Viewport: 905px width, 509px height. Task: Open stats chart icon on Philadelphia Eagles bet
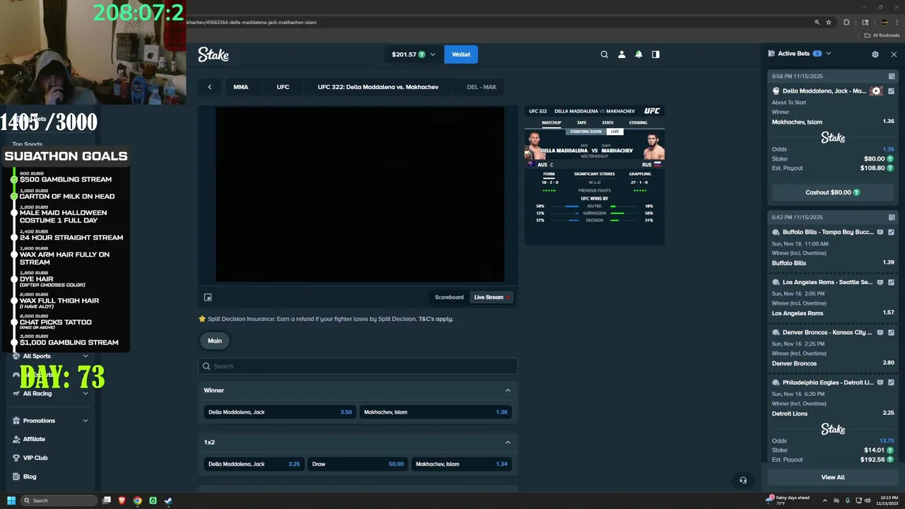click(891, 382)
